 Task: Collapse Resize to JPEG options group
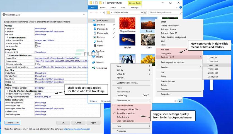tap(8, 55)
